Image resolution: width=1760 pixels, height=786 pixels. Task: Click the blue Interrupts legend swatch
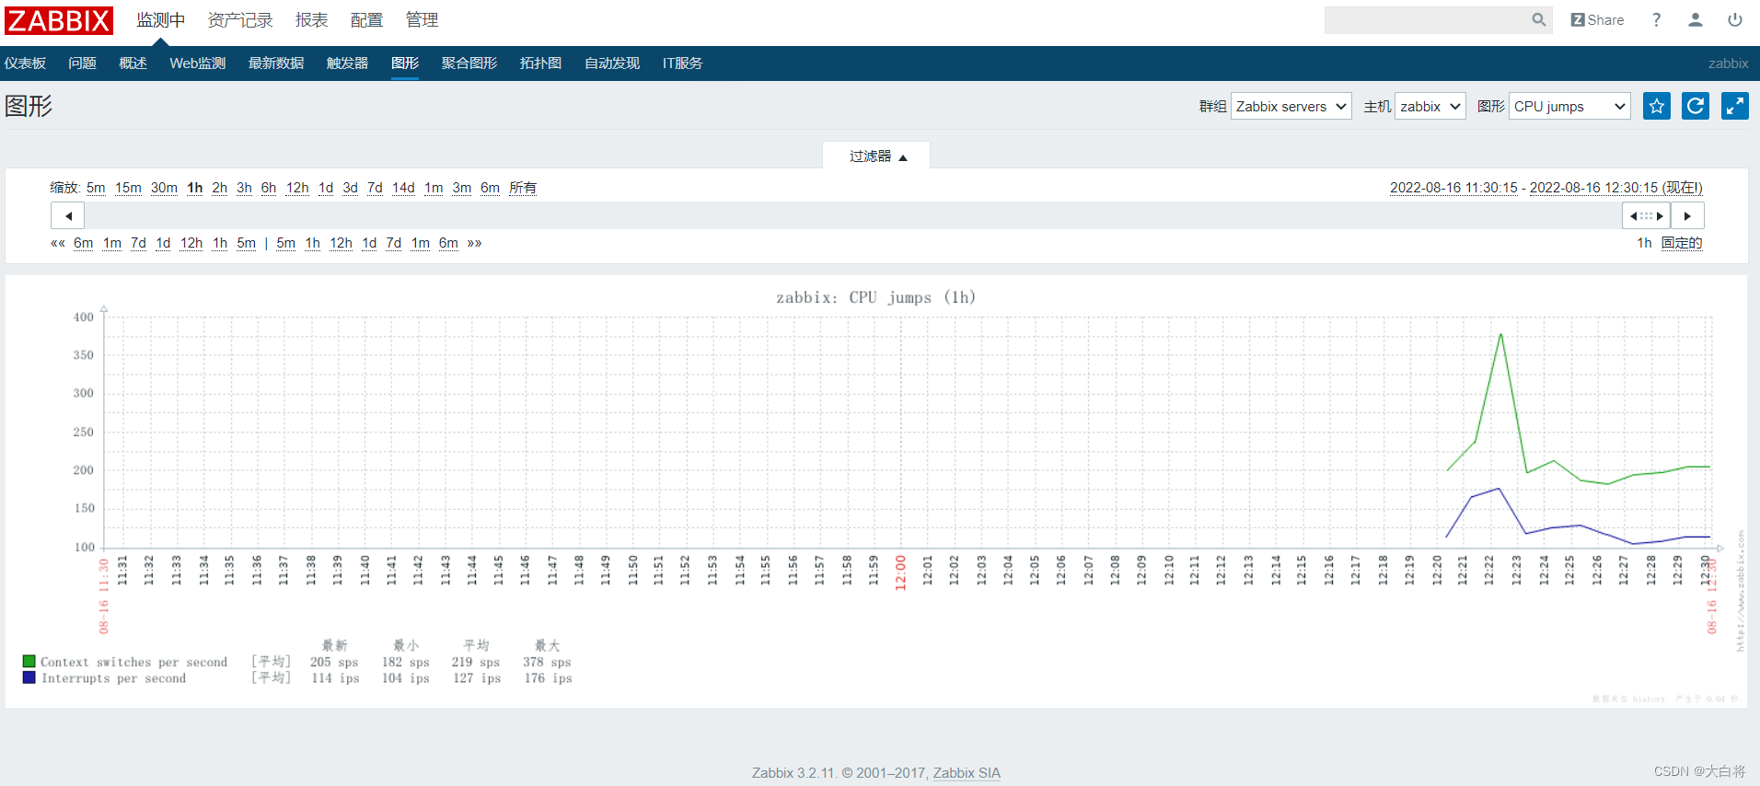(x=29, y=677)
